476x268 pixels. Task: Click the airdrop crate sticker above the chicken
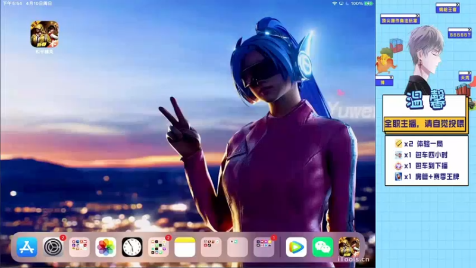pyautogui.click(x=396, y=45)
